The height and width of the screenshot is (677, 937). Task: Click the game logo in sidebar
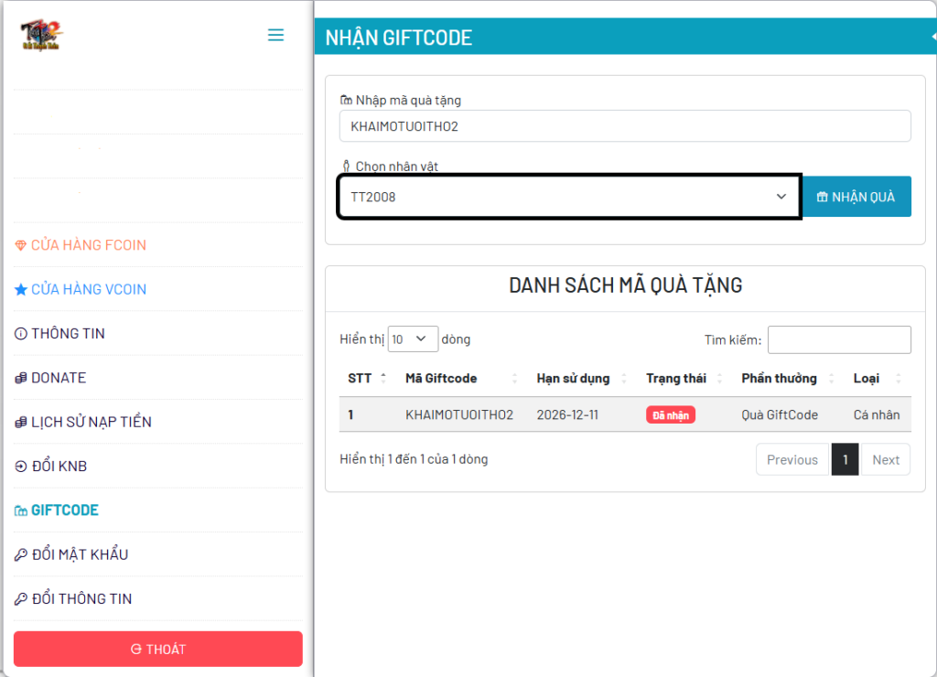42,36
